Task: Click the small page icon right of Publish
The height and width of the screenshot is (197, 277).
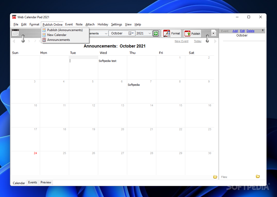Action: pos(214,33)
